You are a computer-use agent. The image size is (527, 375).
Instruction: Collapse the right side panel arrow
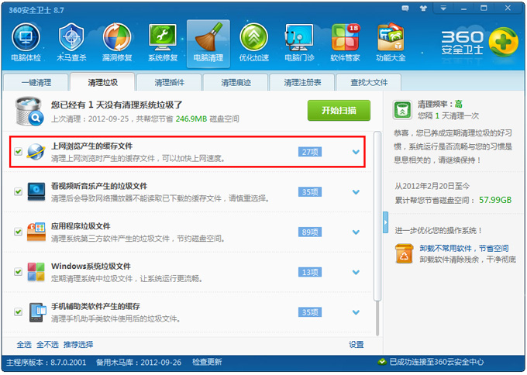point(385,222)
